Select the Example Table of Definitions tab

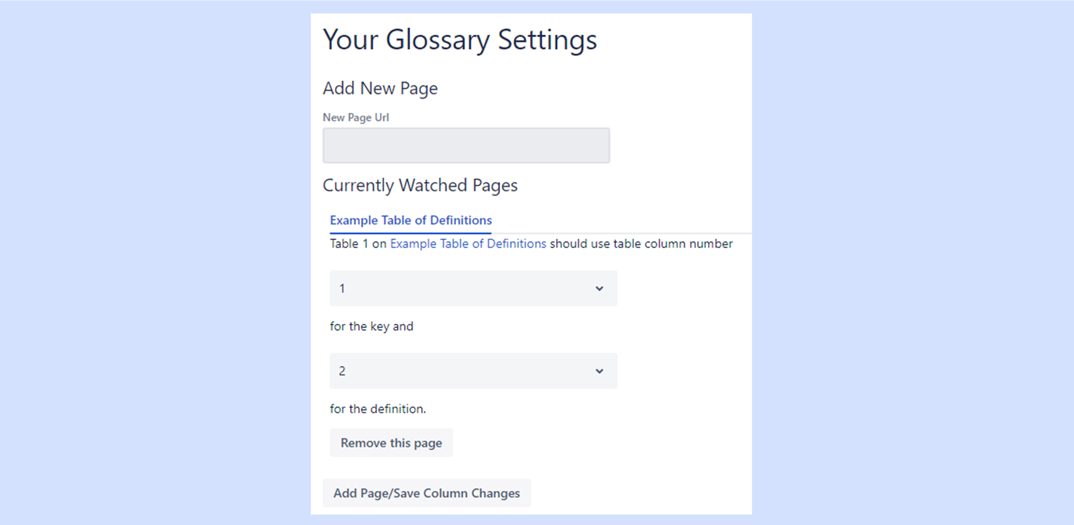click(x=411, y=220)
